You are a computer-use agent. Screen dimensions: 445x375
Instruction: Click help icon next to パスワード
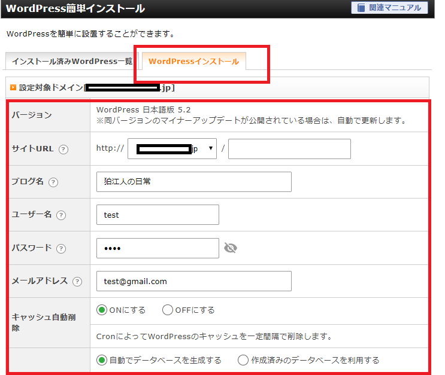pos(61,248)
